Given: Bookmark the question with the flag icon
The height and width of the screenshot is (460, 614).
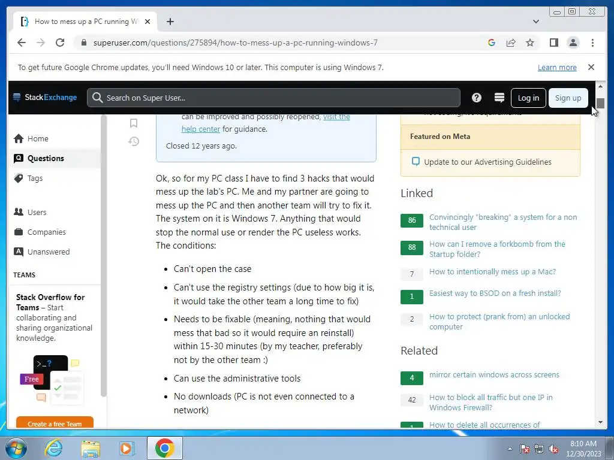Looking at the screenshot, I should (x=134, y=123).
